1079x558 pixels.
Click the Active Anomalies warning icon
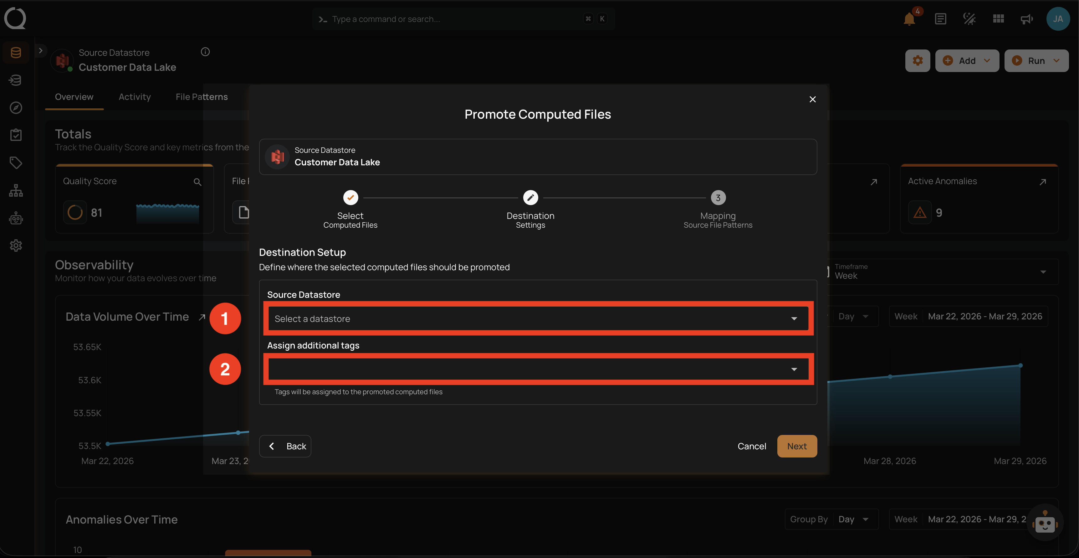coord(920,213)
